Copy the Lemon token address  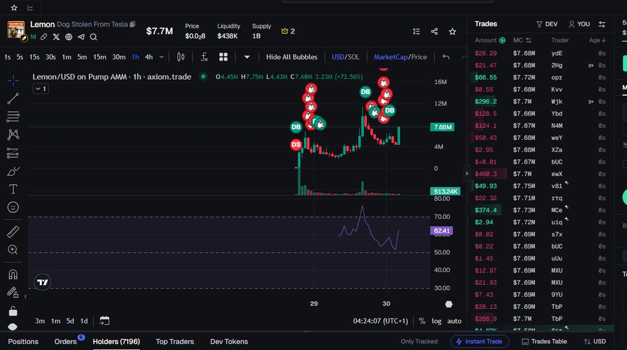[133, 24]
